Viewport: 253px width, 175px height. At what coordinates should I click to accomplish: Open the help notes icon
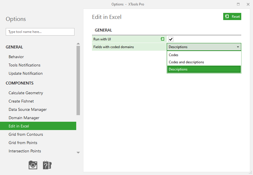pos(47,165)
